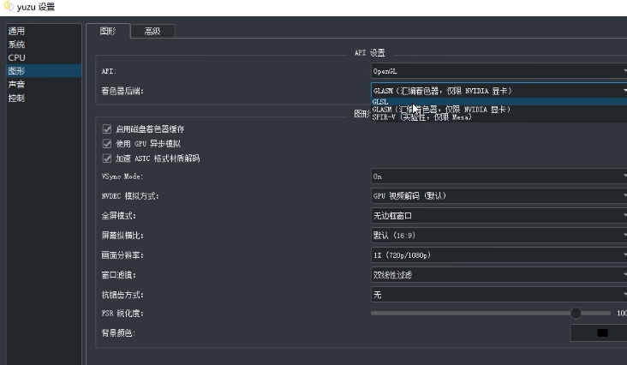
Task: Expand the 抗锯齿方式 anti-aliasing dropdown
Action: coord(499,295)
